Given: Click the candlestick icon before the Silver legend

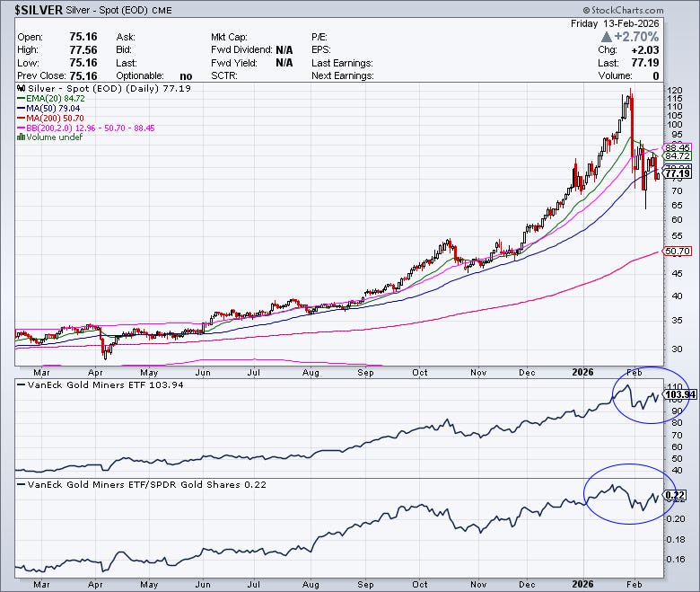Looking at the screenshot, I should (x=21, y=88).
